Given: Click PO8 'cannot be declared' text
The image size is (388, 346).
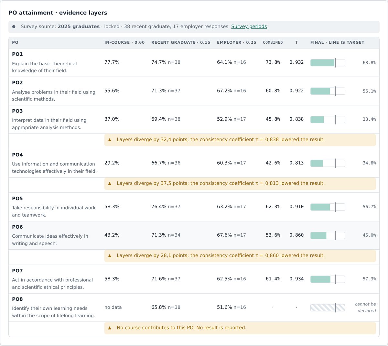Looking at the screenshot, I should (366, 308).
